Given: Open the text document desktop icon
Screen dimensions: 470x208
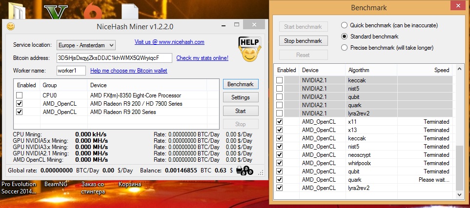Looking at the screenshot, I should [x=130, y=11].
